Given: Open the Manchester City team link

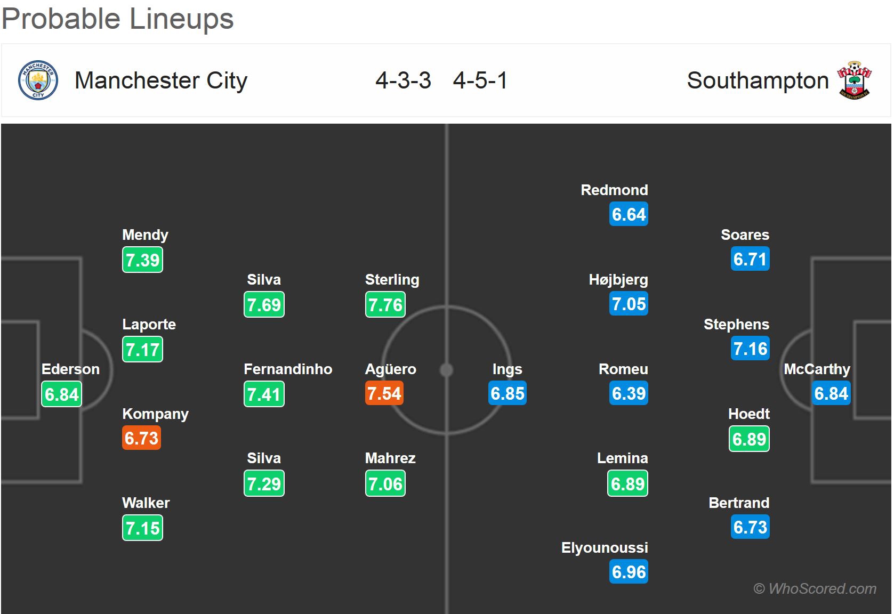Looking at the screenshot, I should 161,80.
